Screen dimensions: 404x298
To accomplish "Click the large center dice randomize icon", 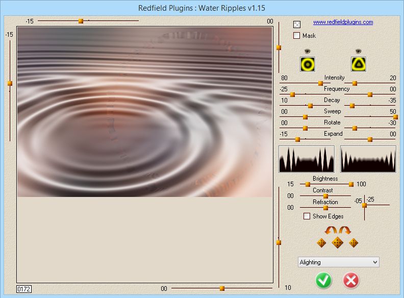I will (x=337, y=242).
